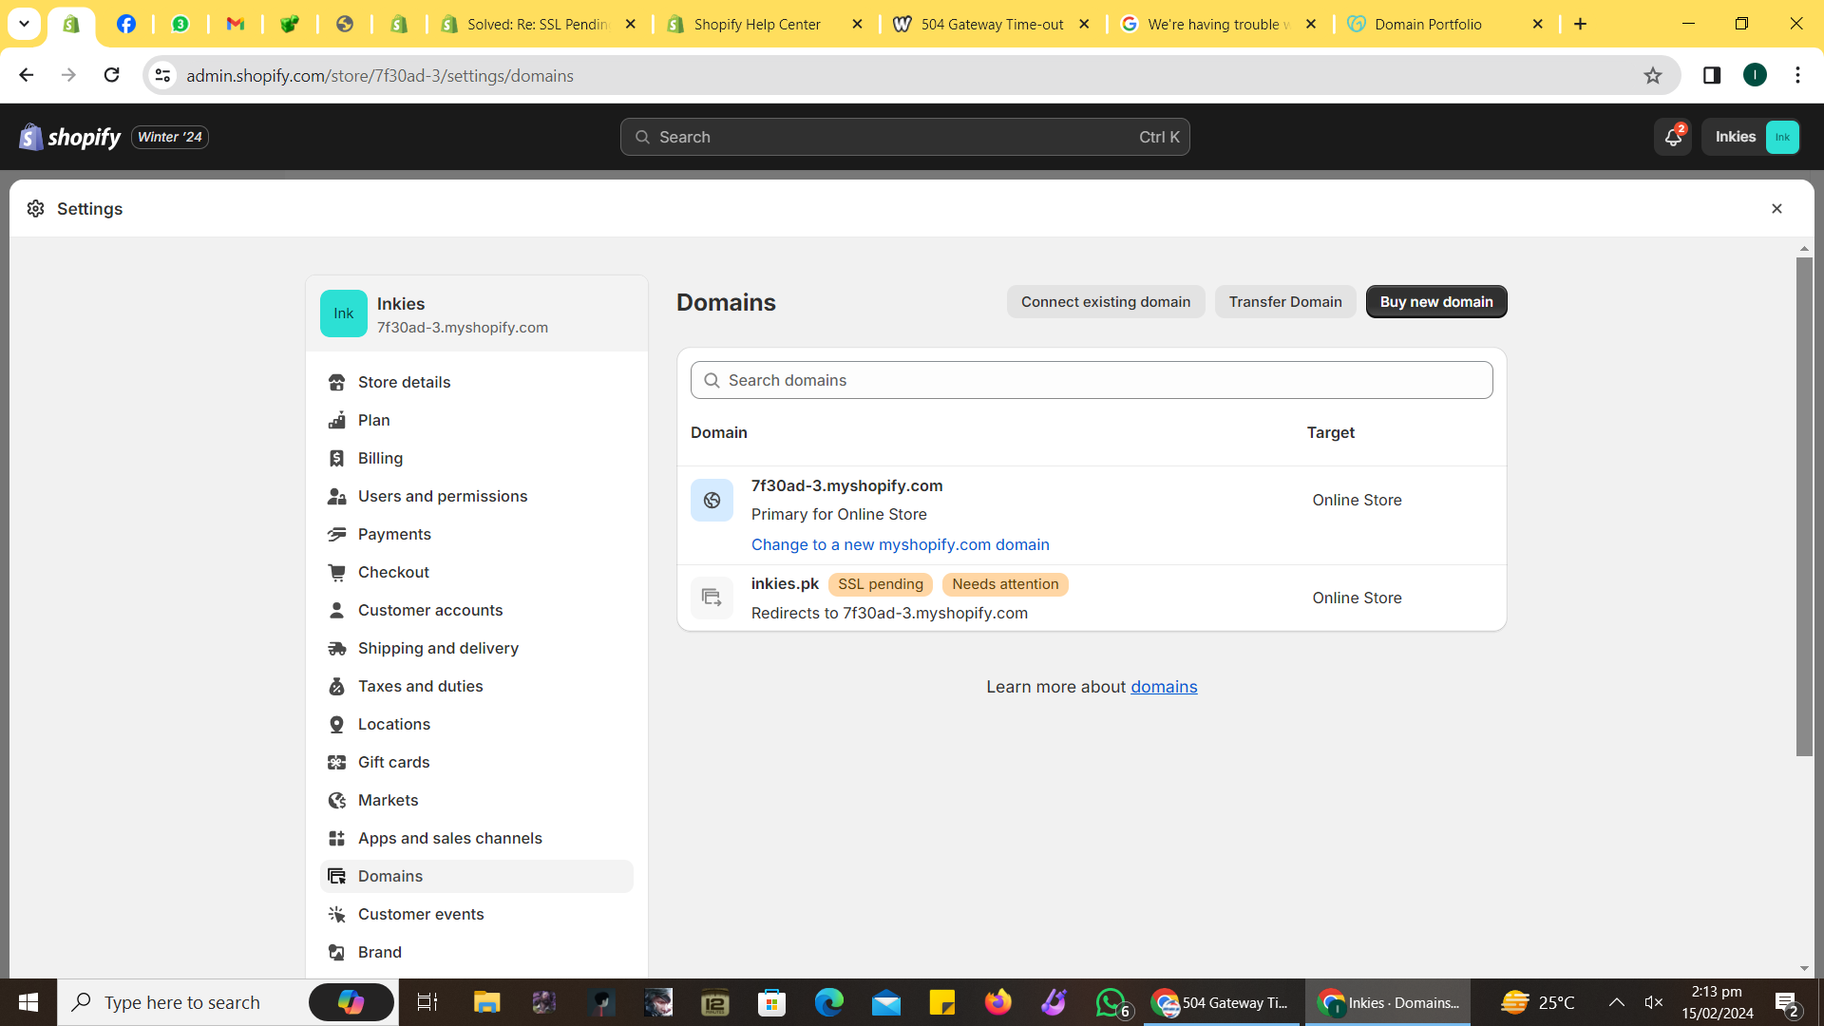Open Chrome side panel icon
This screenshot has width=1824, height=1026.
1712,76
